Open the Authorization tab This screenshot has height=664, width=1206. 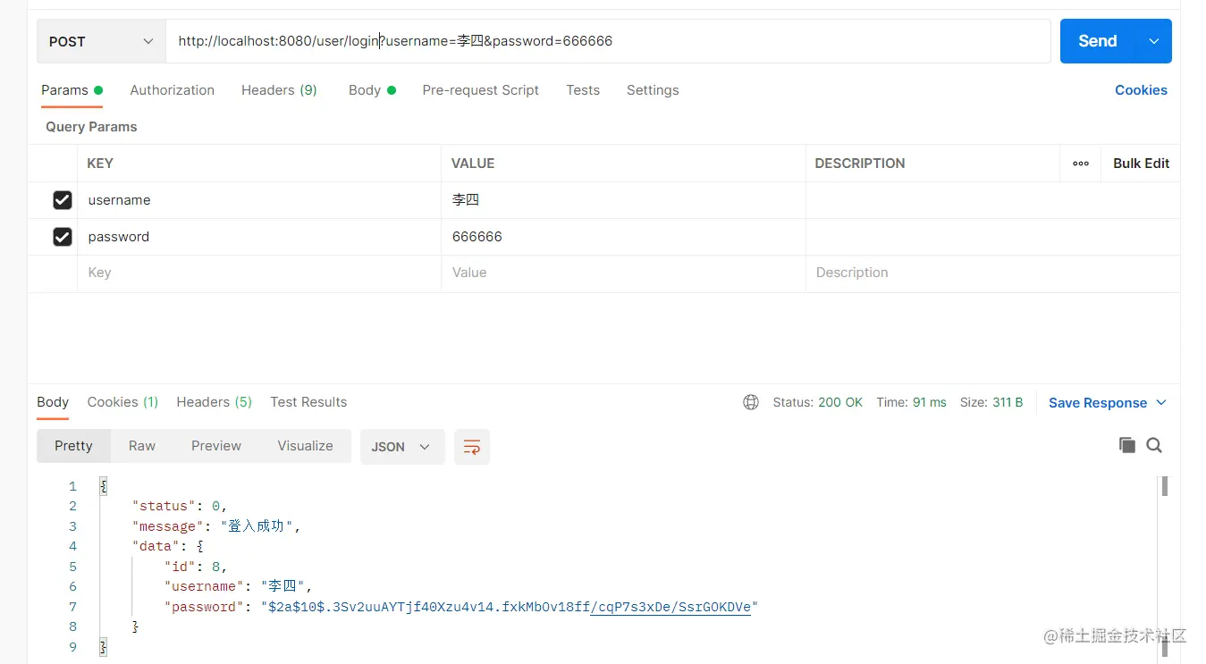(173, 90)
